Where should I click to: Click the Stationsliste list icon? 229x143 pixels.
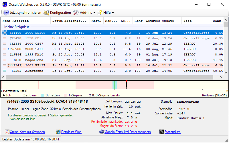click(161, 132)
